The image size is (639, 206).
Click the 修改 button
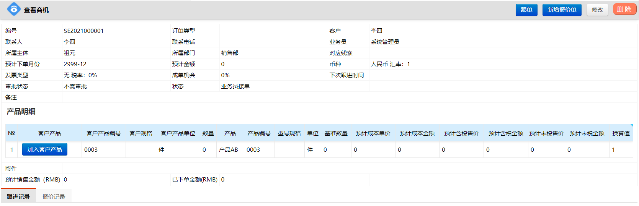[597, 10]
